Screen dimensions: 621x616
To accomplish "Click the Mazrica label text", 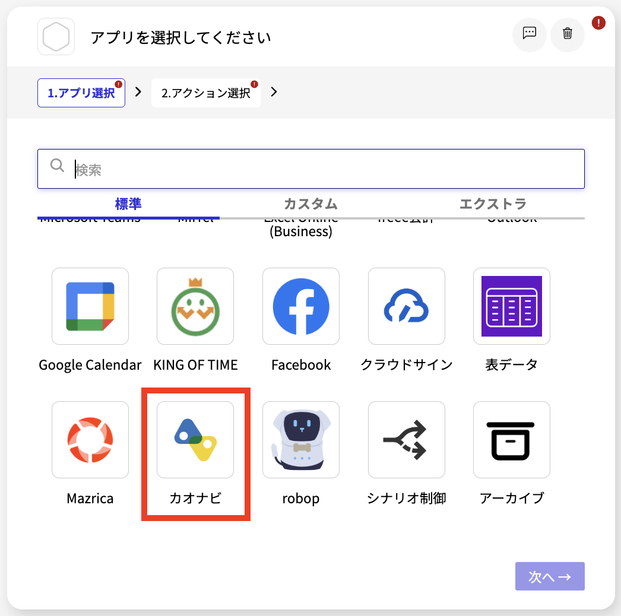I will 90,498.
